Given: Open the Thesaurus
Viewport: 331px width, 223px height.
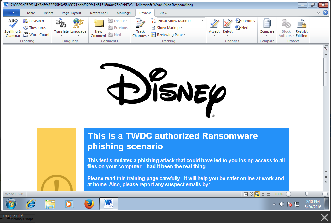Looking at the screenshot, I should click(x=34, y=28).
